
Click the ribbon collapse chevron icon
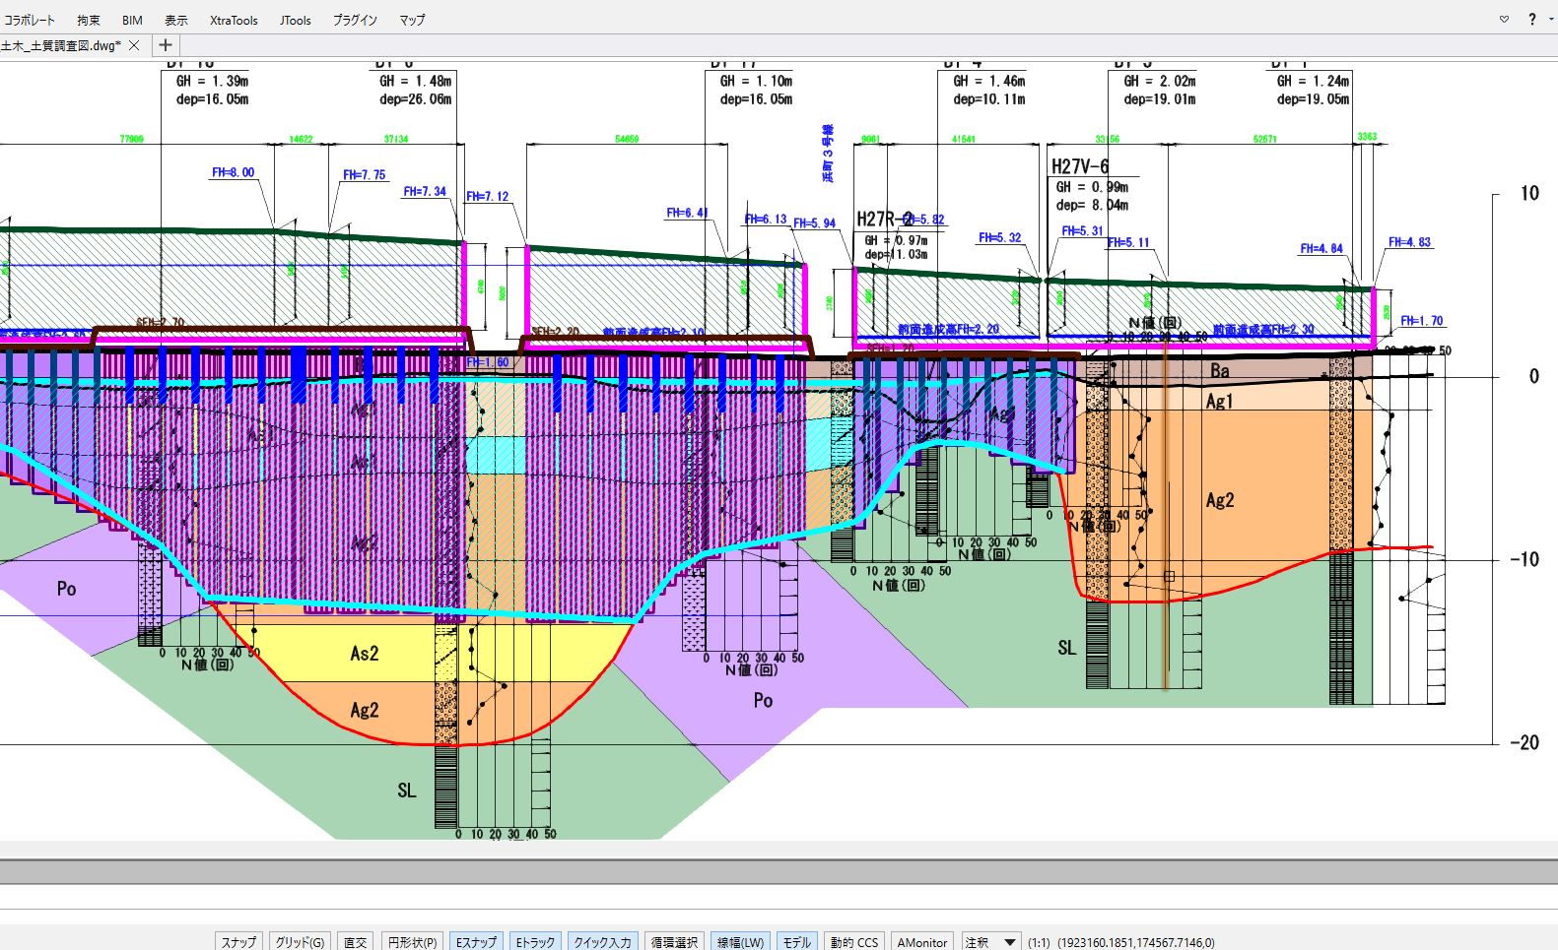tap(1504, 20)
